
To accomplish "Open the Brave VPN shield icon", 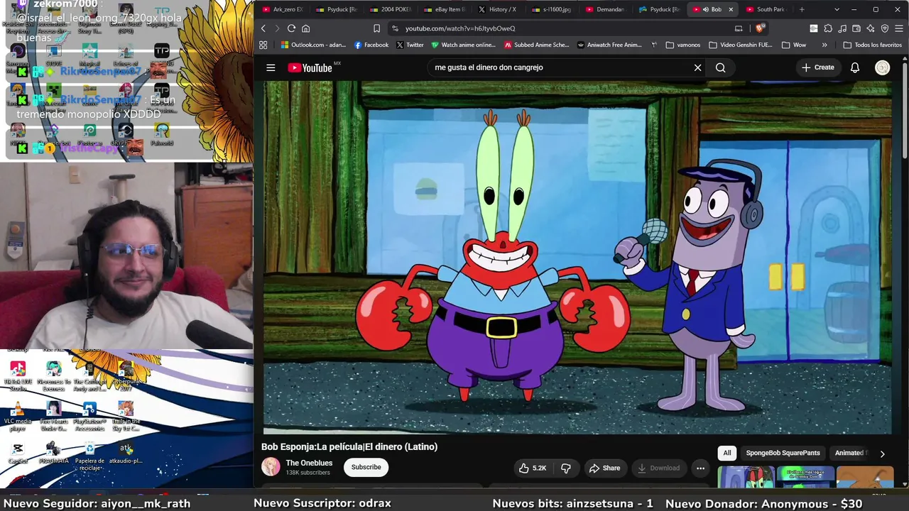I will (885, 28).
